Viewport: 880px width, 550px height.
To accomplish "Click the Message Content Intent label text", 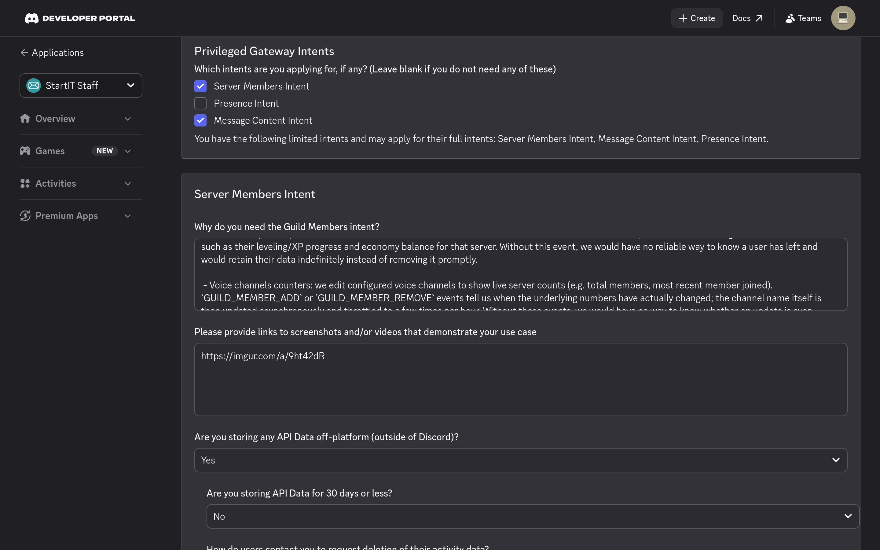I will [263, 120].
